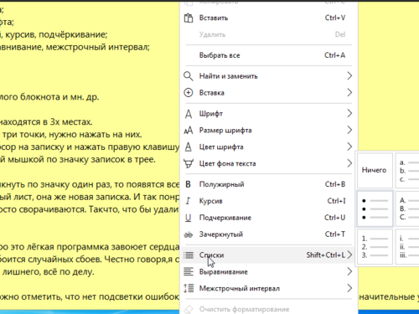Click the Shift+Ctrl+L shortcut label
The height and width of the screenshot is (314, 419).
[x=326, y=255]
